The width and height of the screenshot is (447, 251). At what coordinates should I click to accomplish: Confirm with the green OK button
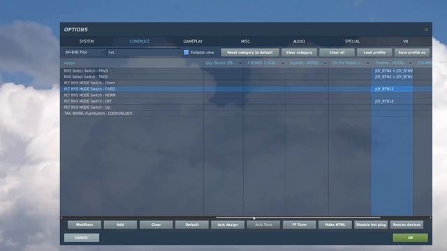pyautogui.click(x=410, y=238)
